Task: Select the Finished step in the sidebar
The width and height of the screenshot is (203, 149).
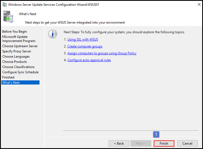Action: click(x=8, y=77)
